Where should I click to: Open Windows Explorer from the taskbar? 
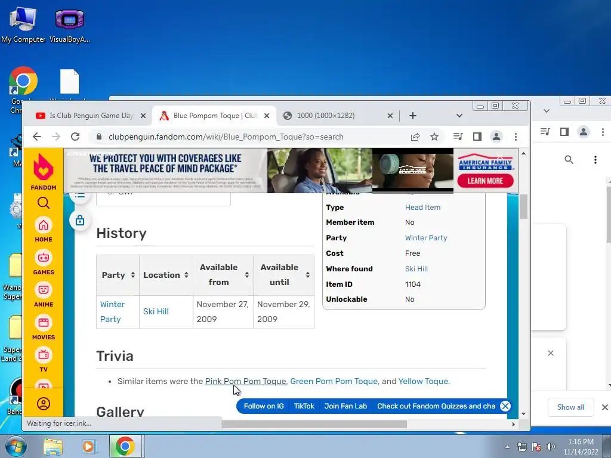click(53, 446)
